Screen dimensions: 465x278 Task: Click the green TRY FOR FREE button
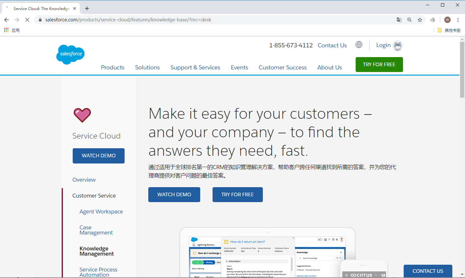coord(379,64)
